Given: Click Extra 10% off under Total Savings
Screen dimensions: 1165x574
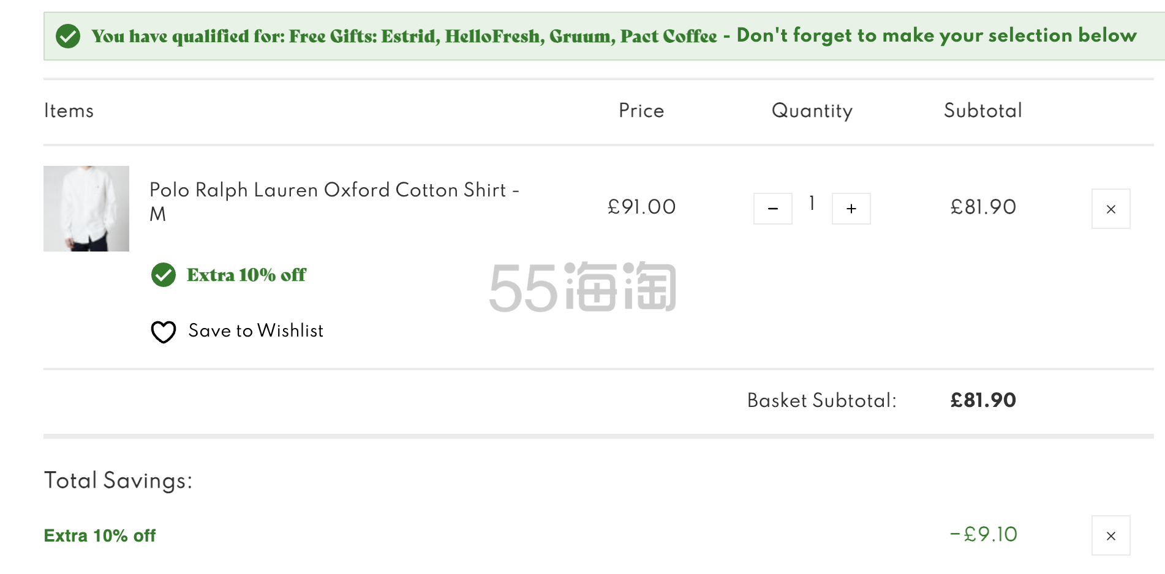Looking at the screenshot, I should click(x=100, y=535).
